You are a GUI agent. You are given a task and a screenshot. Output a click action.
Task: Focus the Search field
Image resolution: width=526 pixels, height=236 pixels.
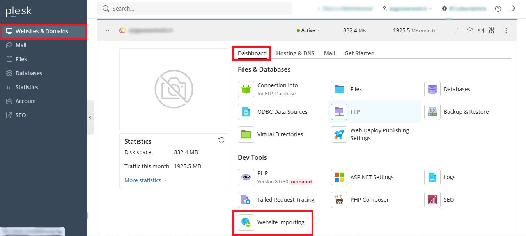coord(194,9)
